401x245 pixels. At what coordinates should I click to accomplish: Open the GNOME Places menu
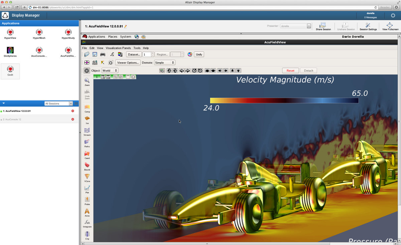point(113,37)
